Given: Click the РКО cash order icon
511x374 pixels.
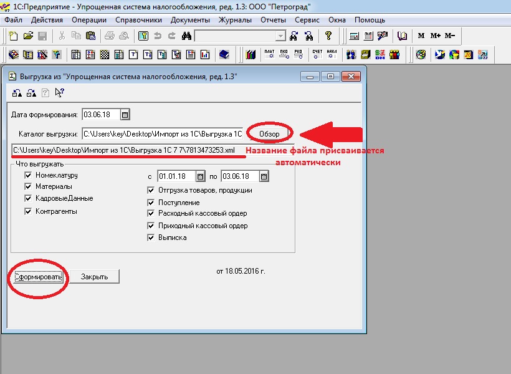Looking at the screenshot, I should pyautogui.click(x=298, y=54).
